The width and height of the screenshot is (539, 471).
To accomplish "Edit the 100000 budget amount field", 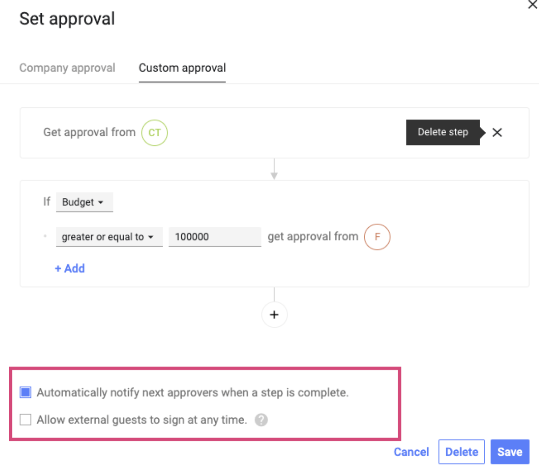I will pos(214,237).
